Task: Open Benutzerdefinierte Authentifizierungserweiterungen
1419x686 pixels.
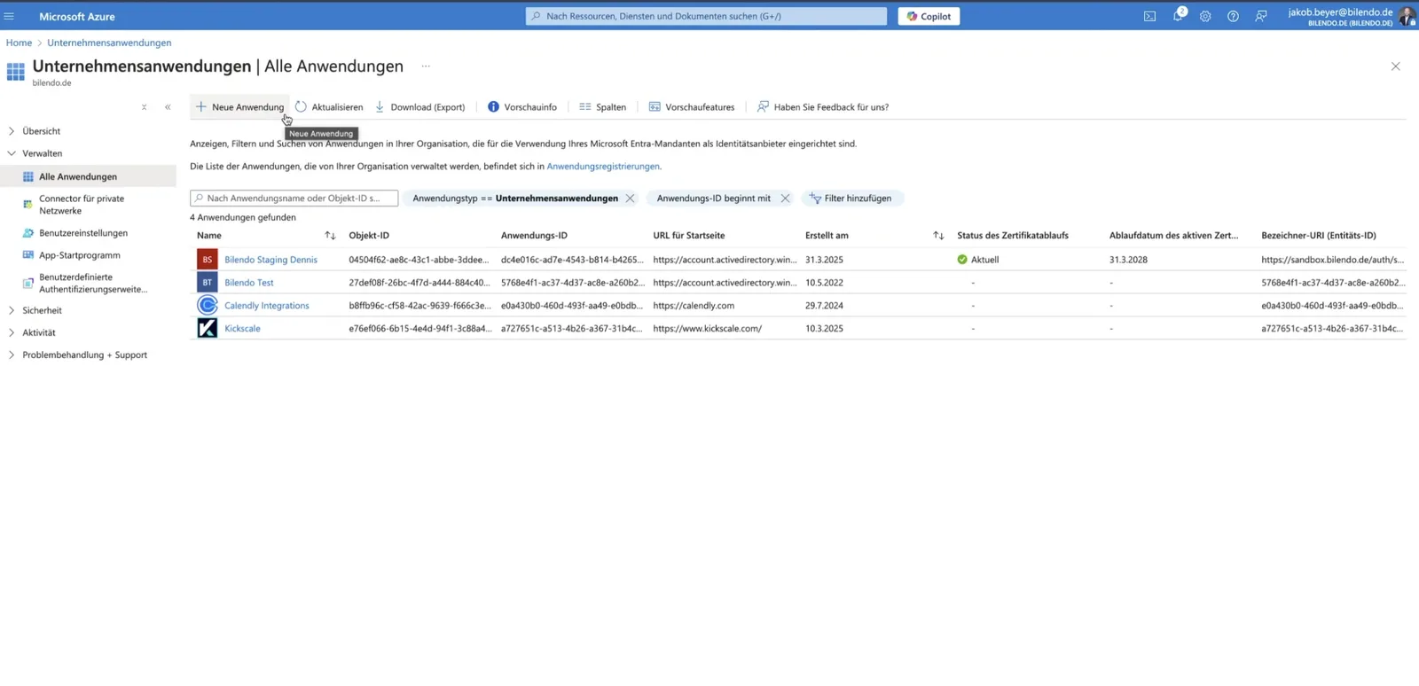Action: (x=85, y=283)
